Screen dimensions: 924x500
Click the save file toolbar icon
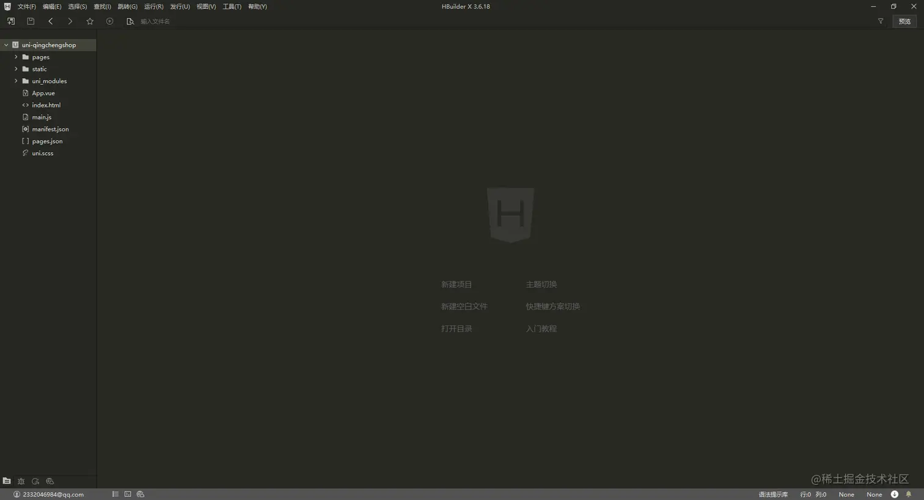31,21
